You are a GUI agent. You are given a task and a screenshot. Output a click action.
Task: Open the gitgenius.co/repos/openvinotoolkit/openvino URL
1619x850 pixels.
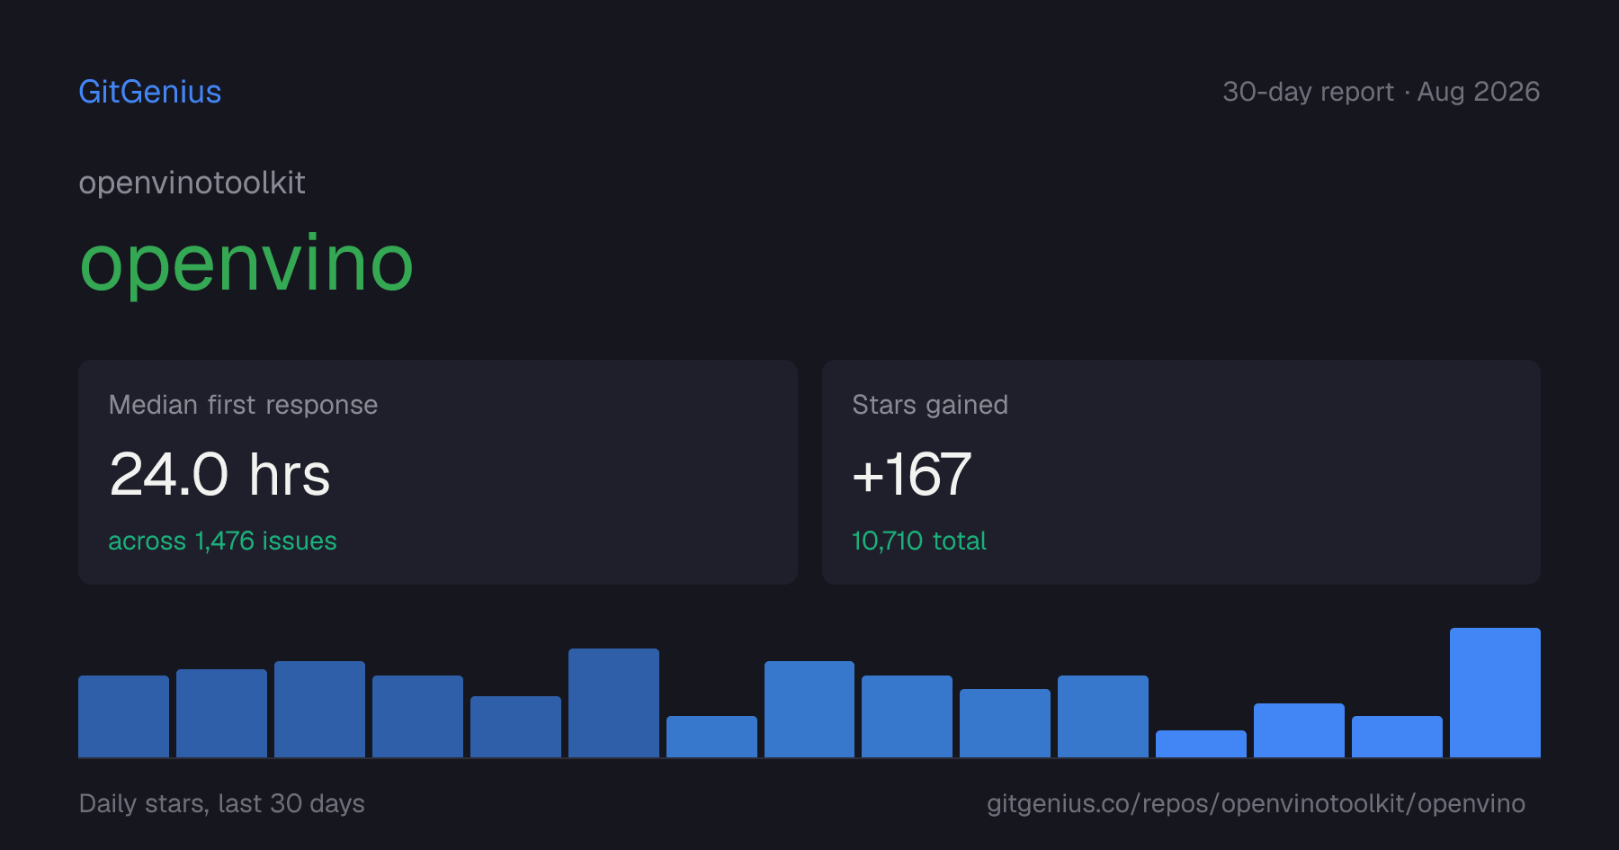pos(1256,803)
